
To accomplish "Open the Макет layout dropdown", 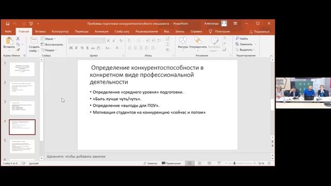I will click(x=49, y=39).
